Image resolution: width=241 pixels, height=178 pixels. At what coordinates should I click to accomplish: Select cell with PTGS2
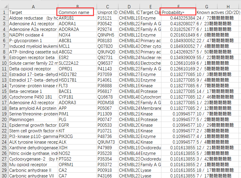point(77,159)
